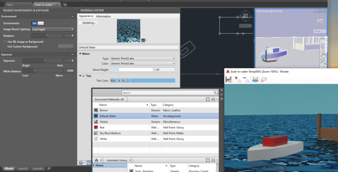338x172 pixels.
Task: Save the rendered image in Render window
Action: (229, 80)
